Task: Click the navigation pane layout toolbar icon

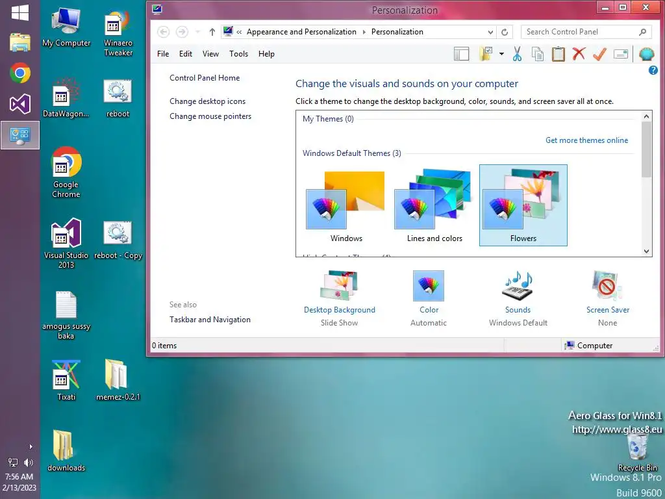Action: (x=462, y=54)
